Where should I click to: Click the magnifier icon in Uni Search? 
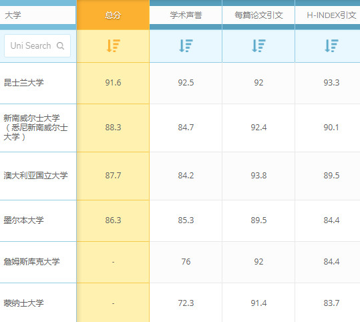click(x=60, y=45)
